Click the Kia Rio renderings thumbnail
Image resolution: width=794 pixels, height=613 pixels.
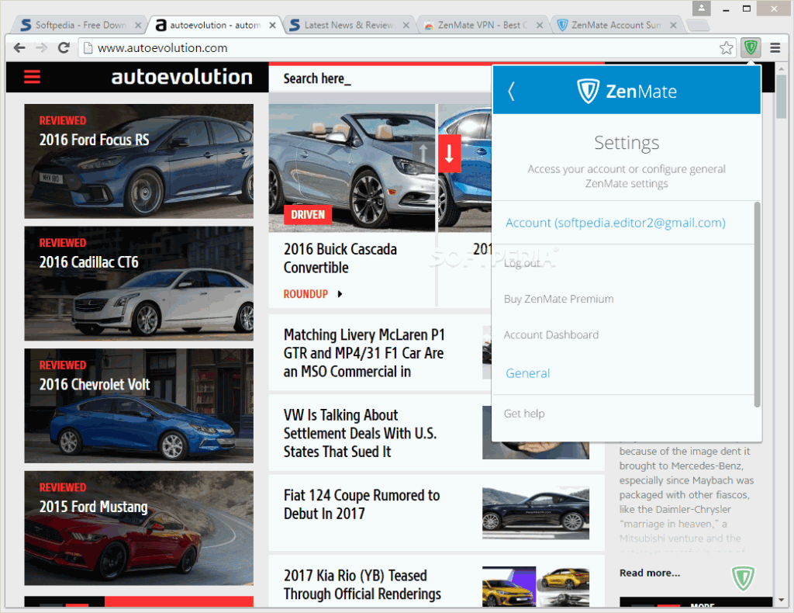coord(536,586)
